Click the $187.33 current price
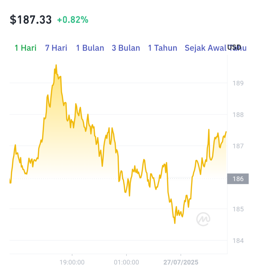 pyautogui.click(x=31, y=19)
